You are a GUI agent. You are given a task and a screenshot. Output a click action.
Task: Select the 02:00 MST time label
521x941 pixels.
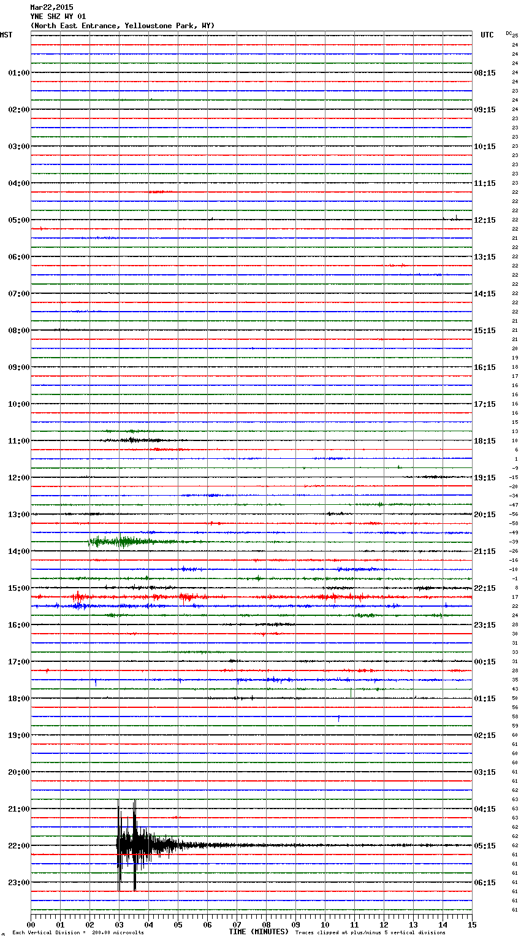tap(19, 110)
